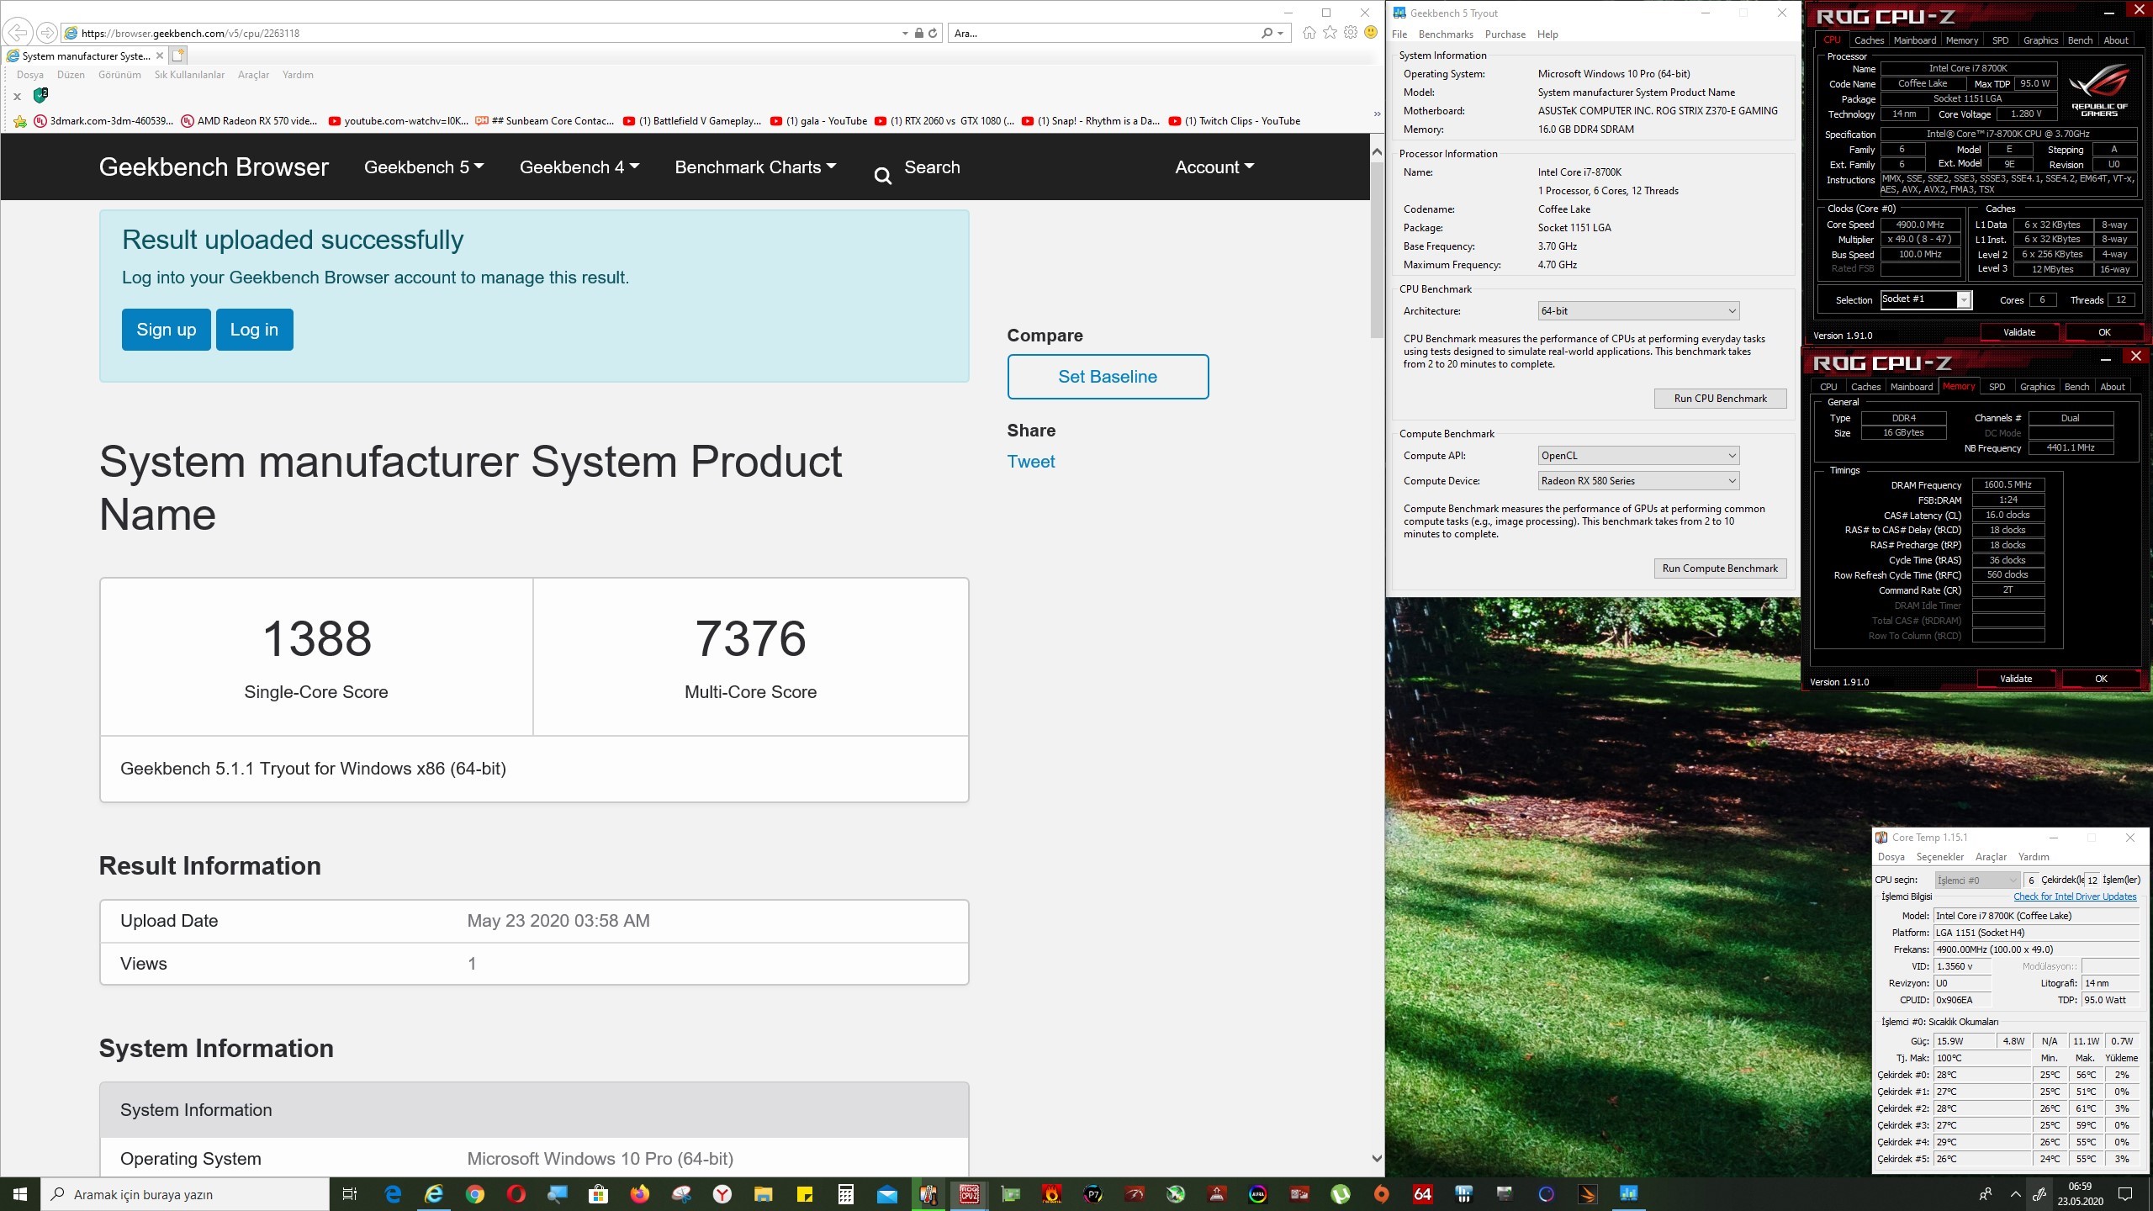Open AIDA64 icon on taskbar

(x=1422, y=1194)
